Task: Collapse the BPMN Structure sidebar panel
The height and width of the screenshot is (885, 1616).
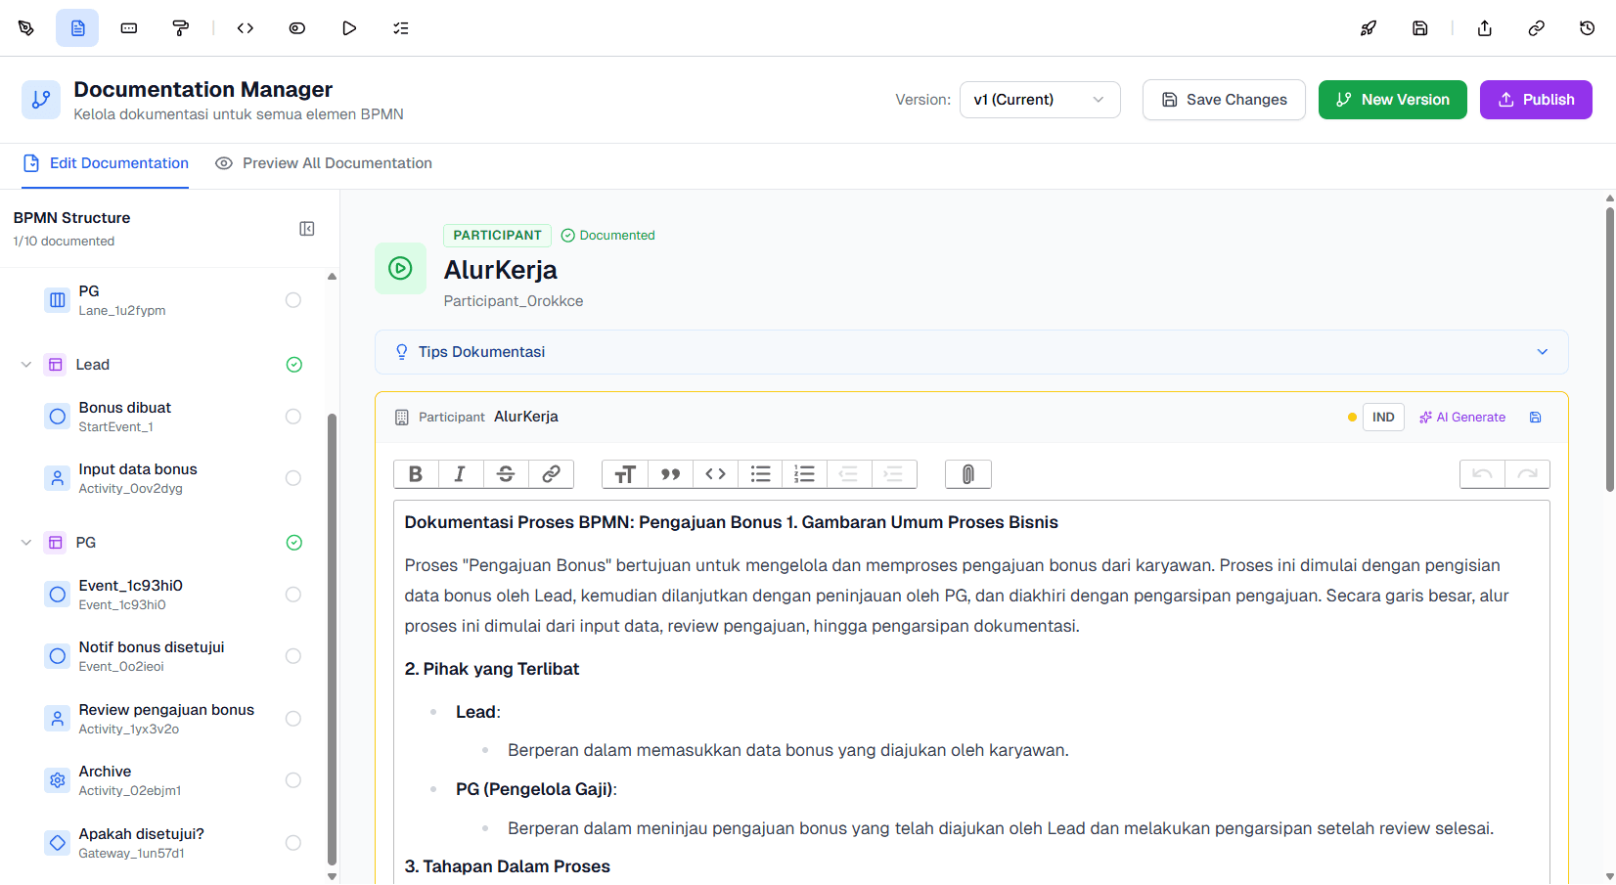Action: click(306, 229)
